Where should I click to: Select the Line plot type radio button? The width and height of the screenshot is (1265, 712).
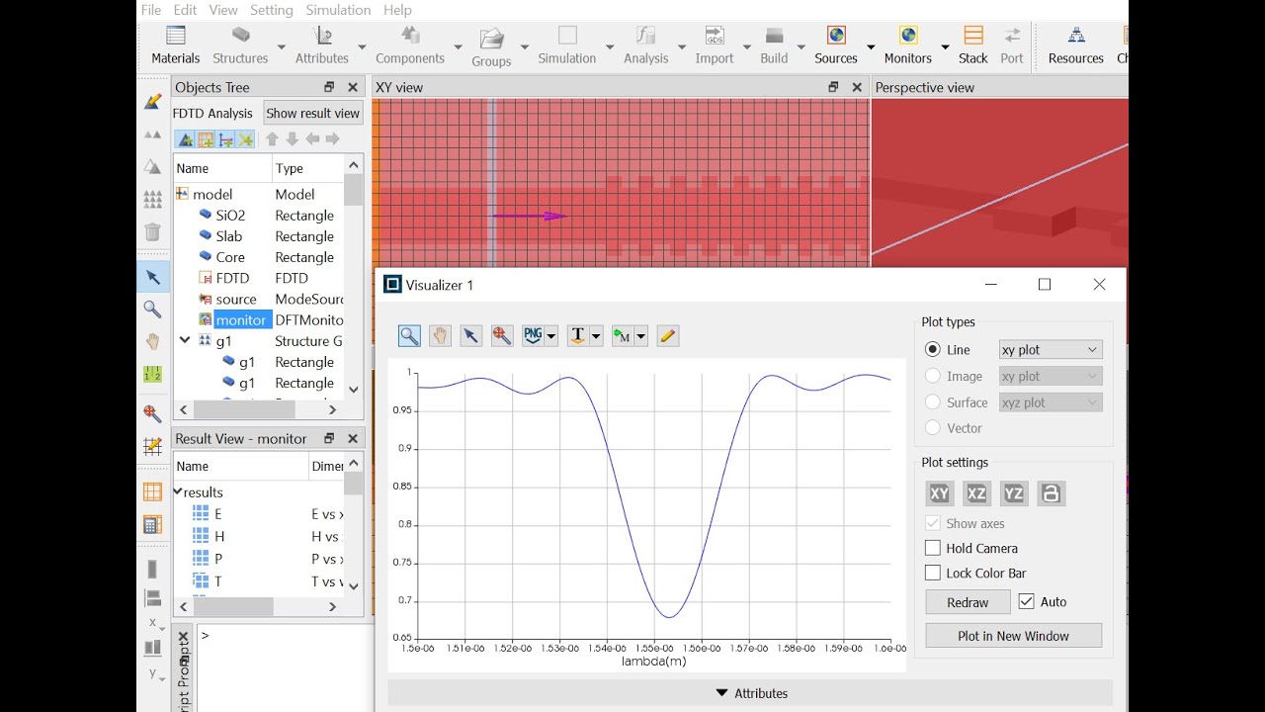[933, 350]
